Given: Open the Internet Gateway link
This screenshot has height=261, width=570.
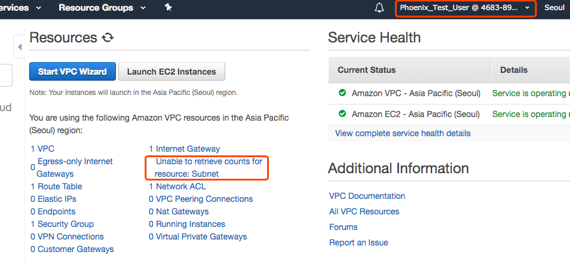Looking at the screenshot, I should pos(188,149).
